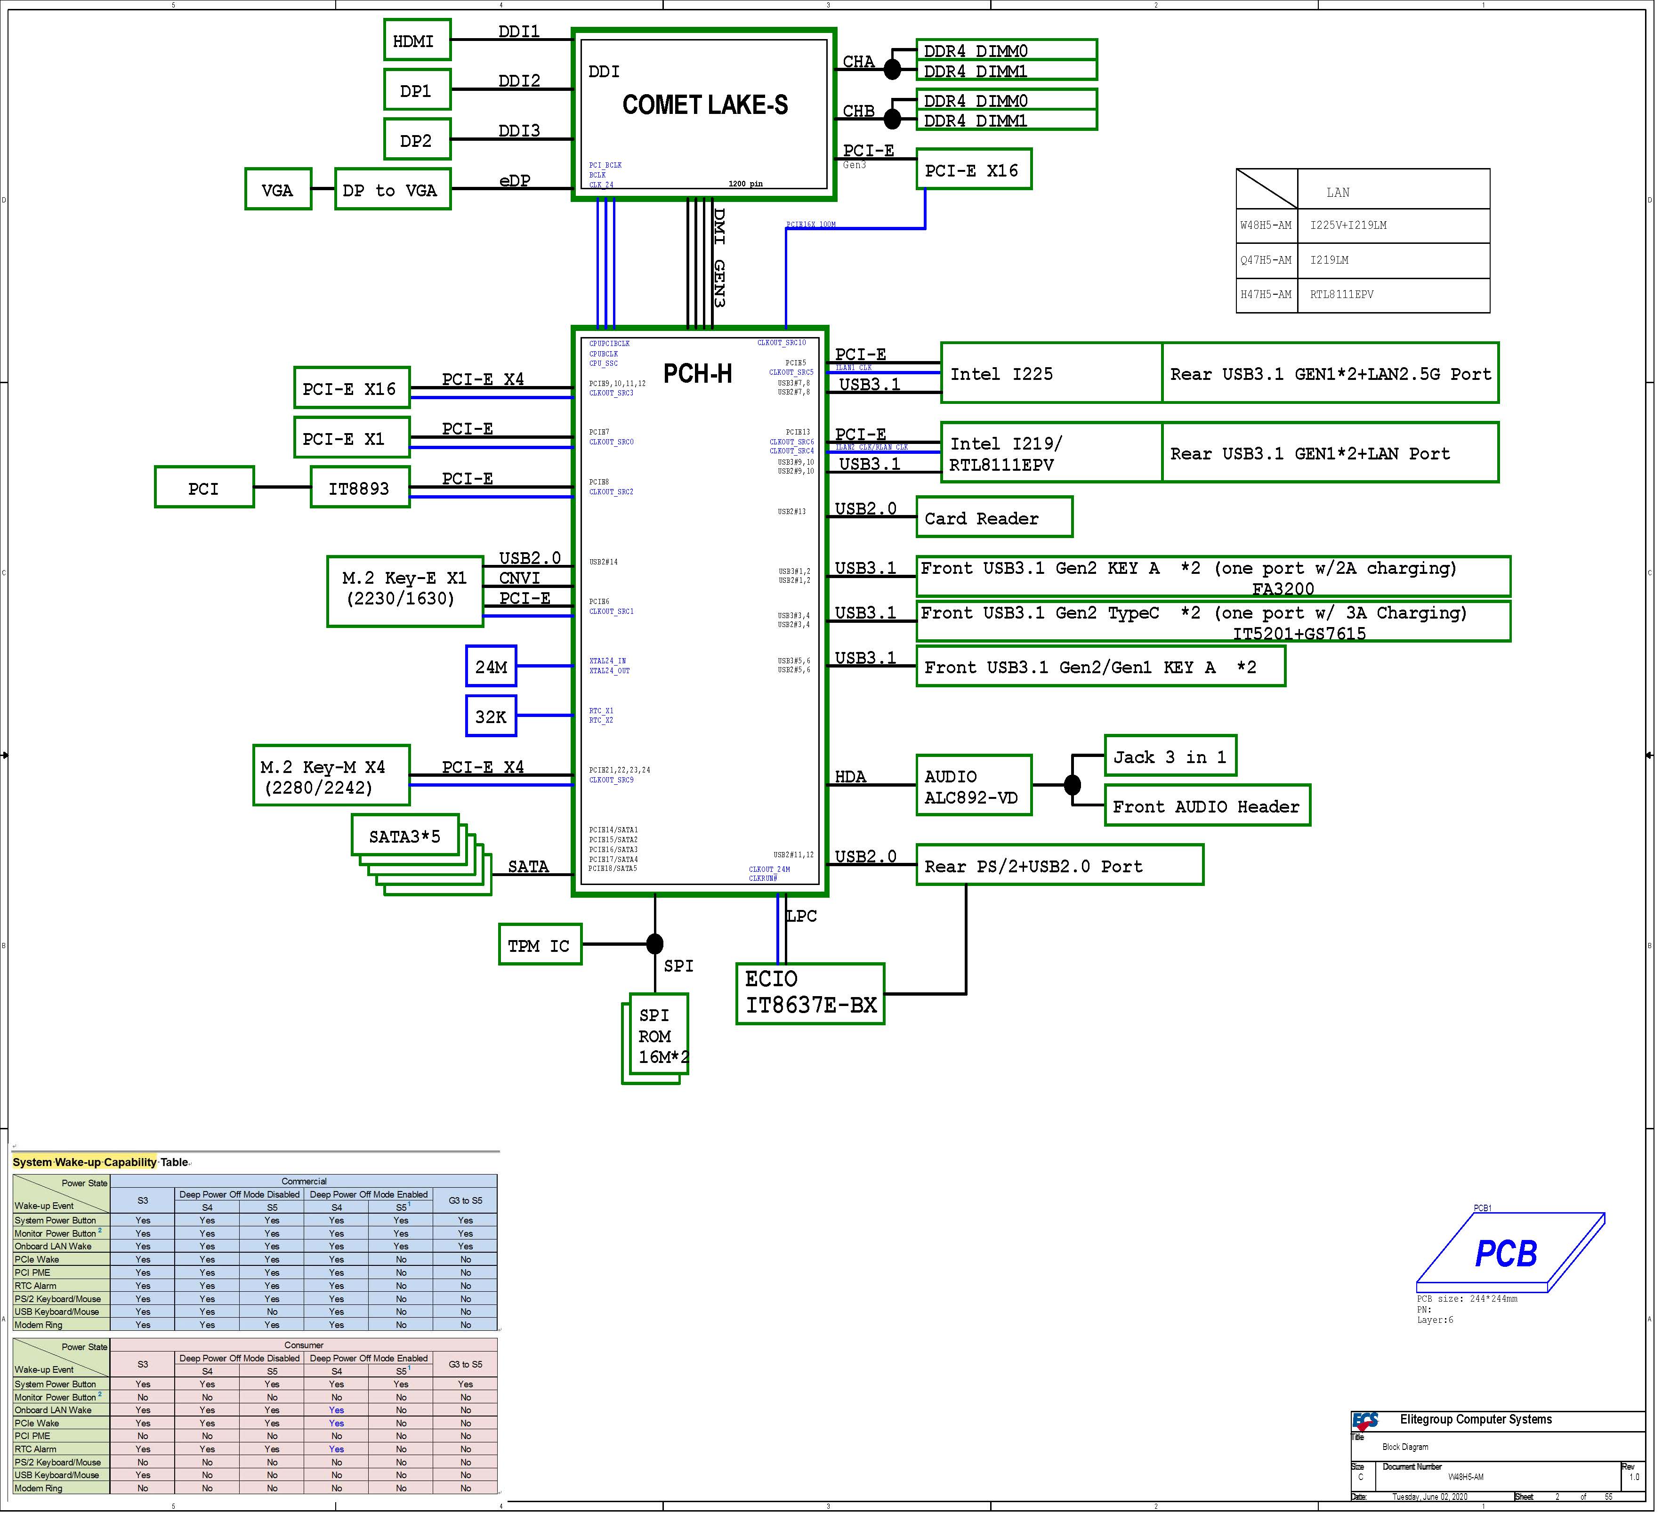
Task: Select the AUDIO ALC892-VD codec block
Action: pyautogui.click(x=974, y=785)
